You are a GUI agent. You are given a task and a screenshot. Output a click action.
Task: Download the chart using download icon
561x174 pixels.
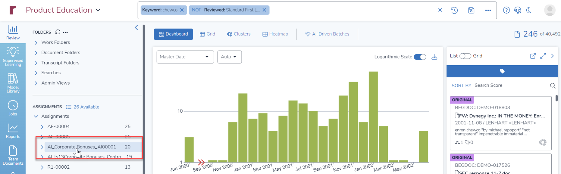(x=434, y=57)
